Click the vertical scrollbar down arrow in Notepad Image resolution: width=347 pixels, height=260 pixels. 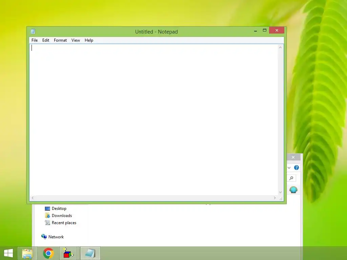point(280,192)
